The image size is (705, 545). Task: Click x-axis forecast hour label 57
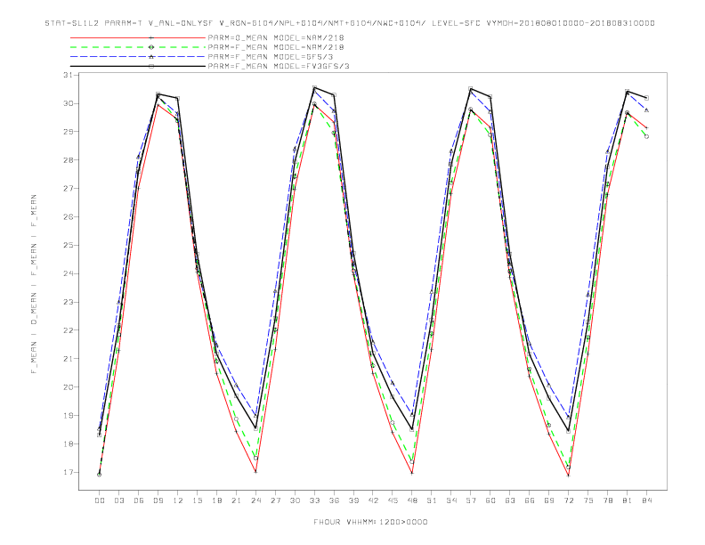point(471,500)
